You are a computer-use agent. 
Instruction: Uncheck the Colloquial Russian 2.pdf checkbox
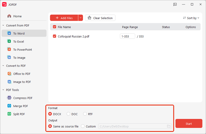coord(54,36)
